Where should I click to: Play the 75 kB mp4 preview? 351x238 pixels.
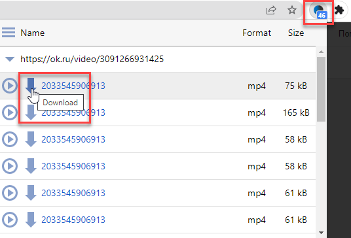tap(10, 86)
